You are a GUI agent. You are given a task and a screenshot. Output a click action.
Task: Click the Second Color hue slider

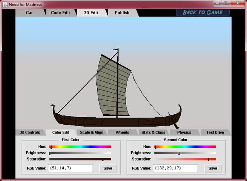pos(185,147)
